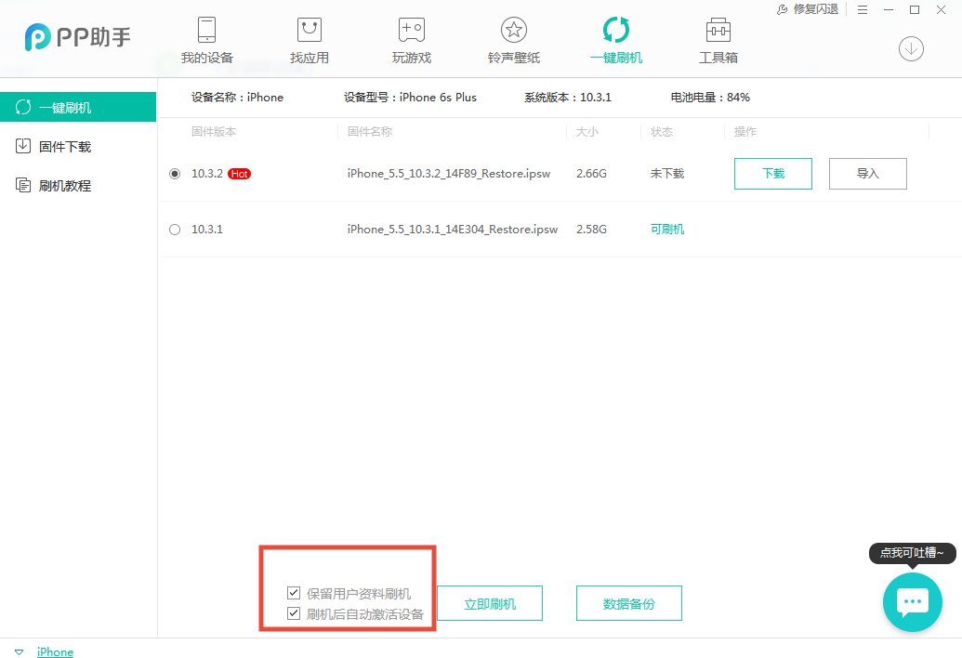Select the 10.3.1 firmware radio button

pyautogui.click(x=175, y=229)
